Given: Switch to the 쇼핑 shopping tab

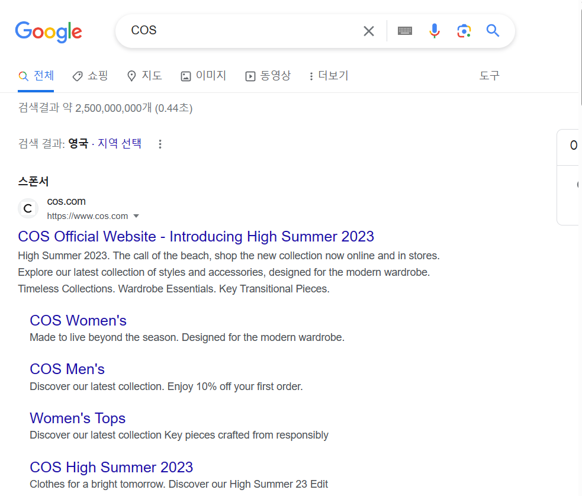Looking at the screenshot, I should pyautogui.click(x=90, y=76).
